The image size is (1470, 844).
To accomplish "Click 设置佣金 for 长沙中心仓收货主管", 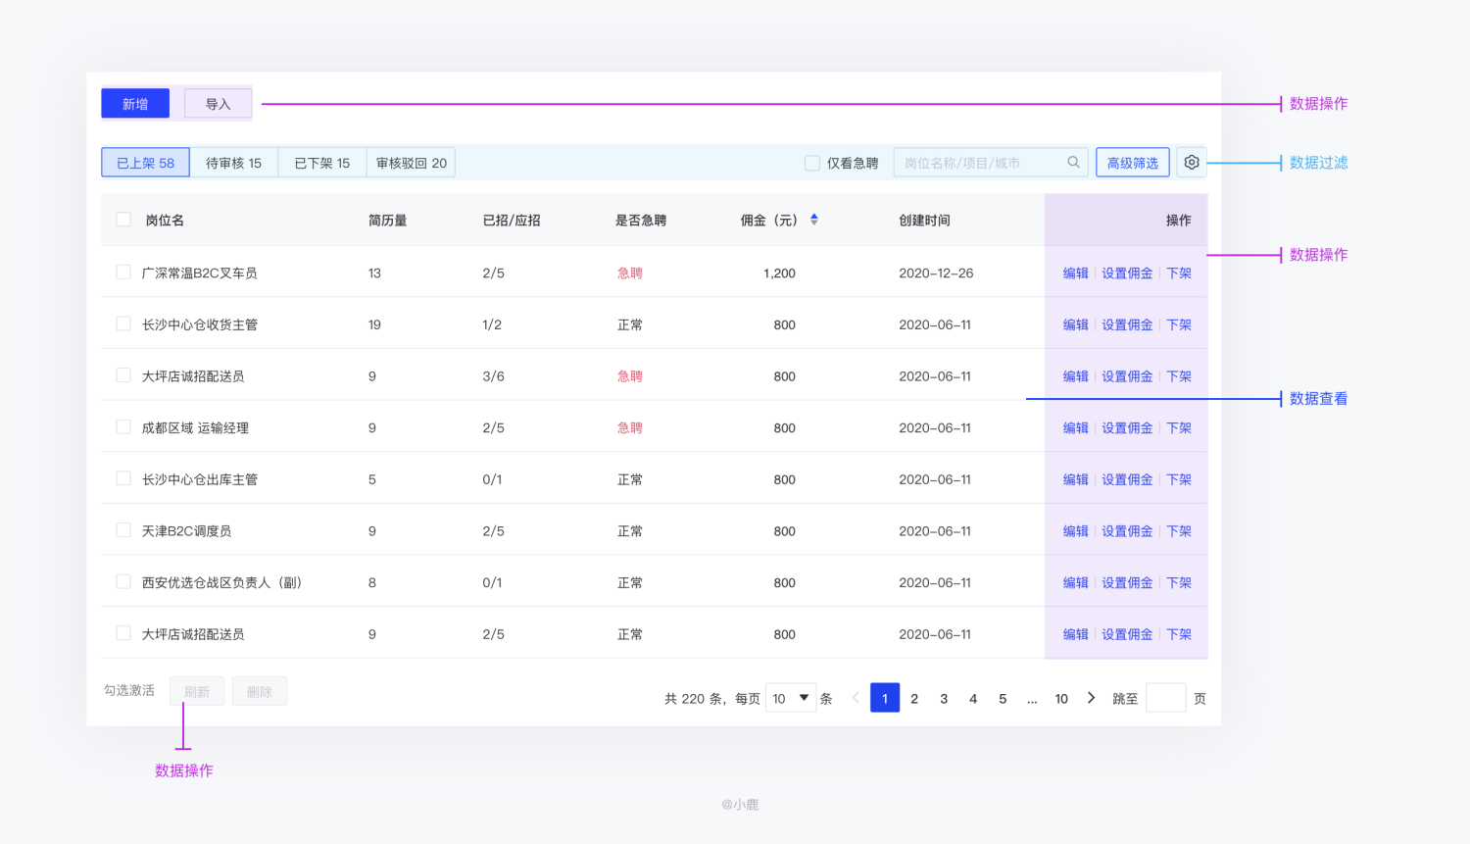I will tap(1127, 324).
